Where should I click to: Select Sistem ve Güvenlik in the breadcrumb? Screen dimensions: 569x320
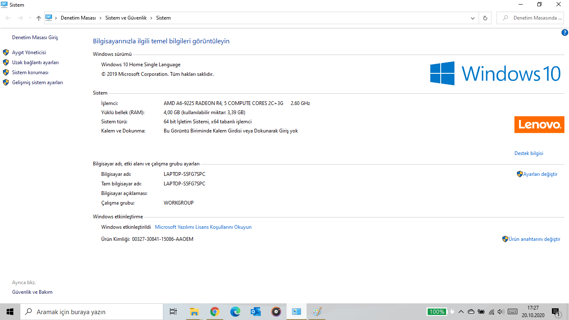tap(126, 18)
